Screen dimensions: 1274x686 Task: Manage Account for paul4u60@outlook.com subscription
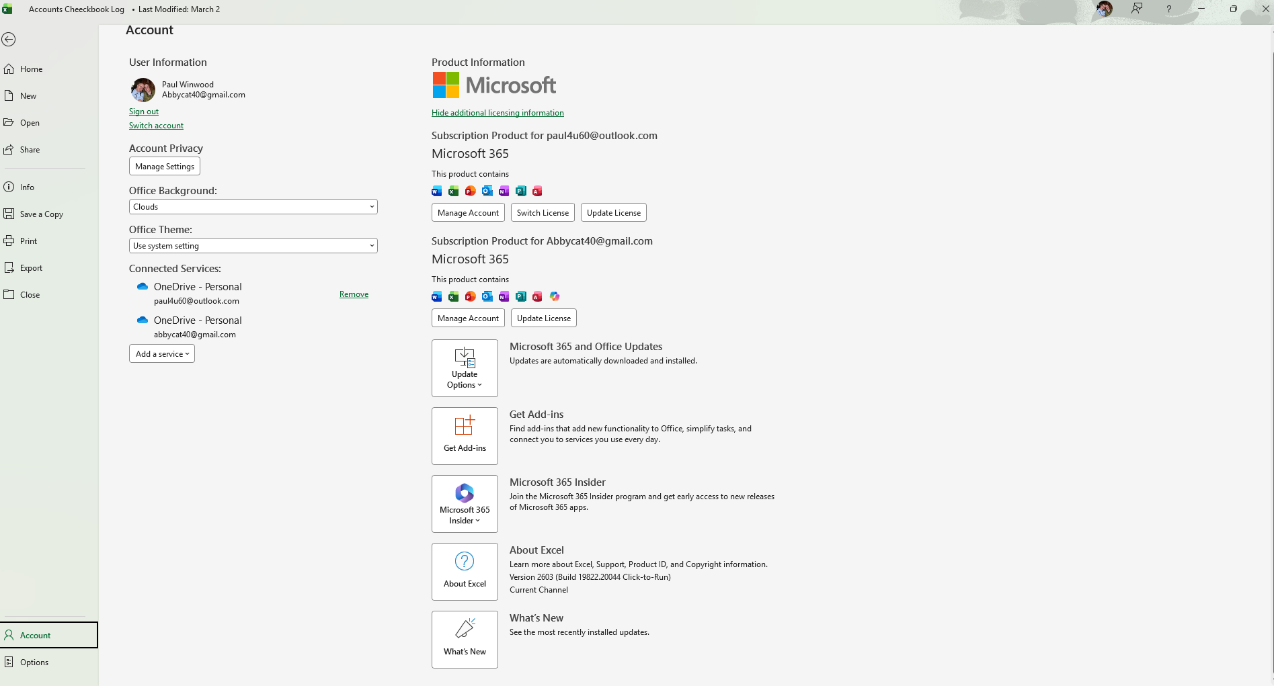click(468, 213)
